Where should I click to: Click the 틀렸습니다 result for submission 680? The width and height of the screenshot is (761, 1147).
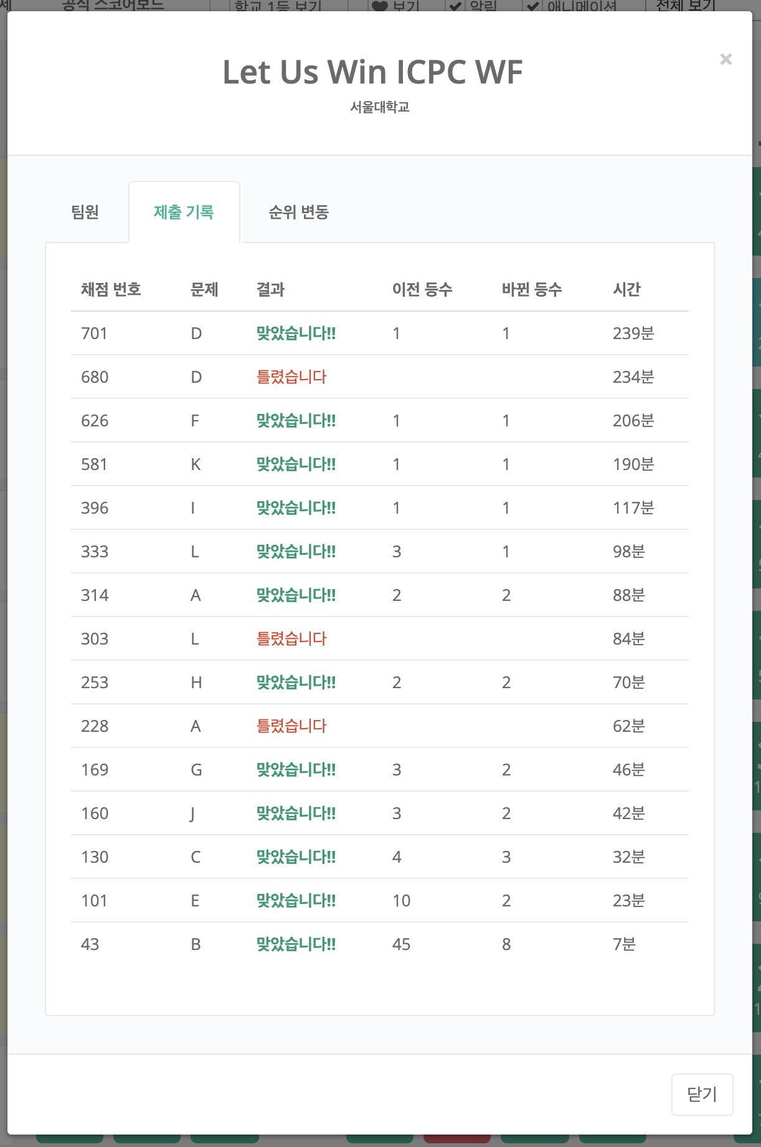click(291, 377)
